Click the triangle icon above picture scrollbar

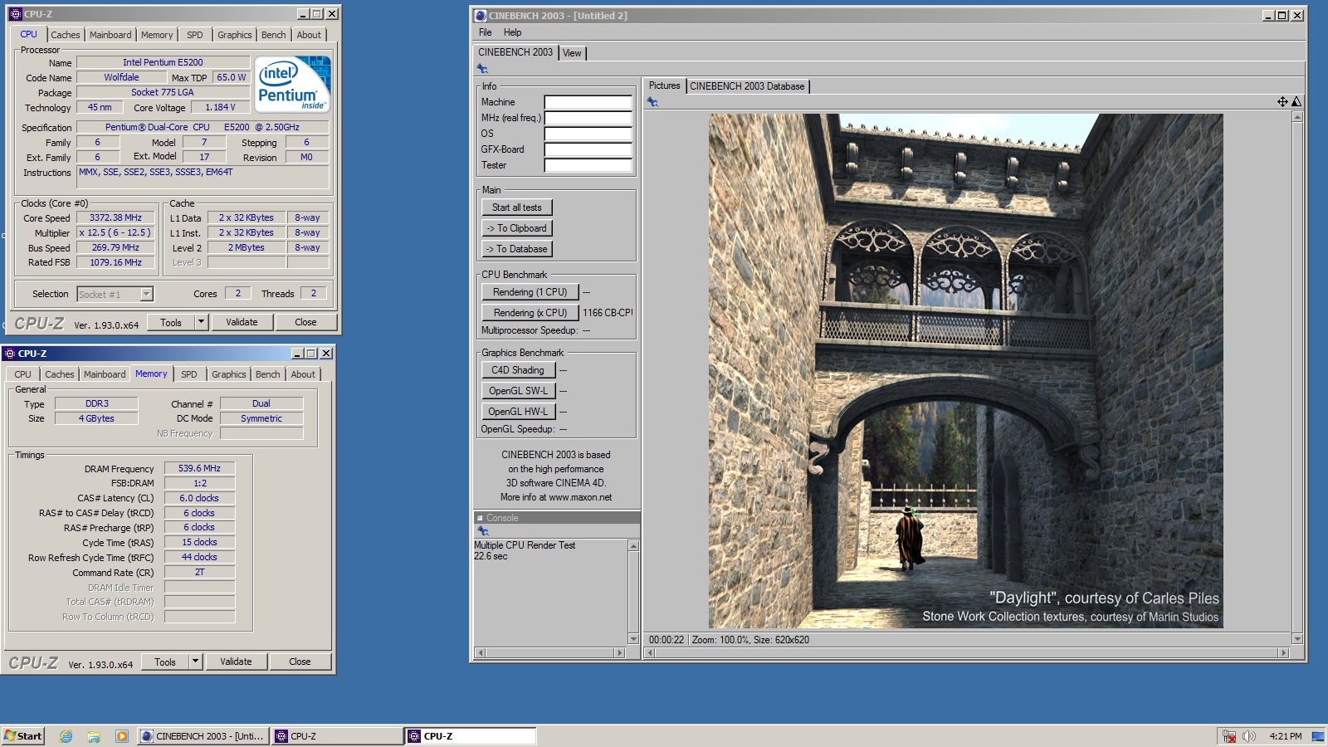pos(1296,101)
